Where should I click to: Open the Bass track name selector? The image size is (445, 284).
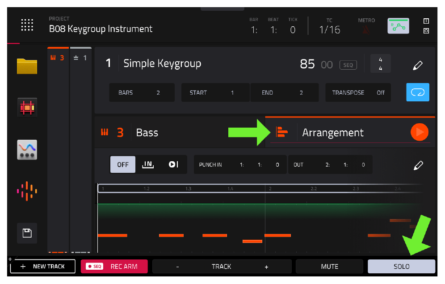tap(147, 133)
